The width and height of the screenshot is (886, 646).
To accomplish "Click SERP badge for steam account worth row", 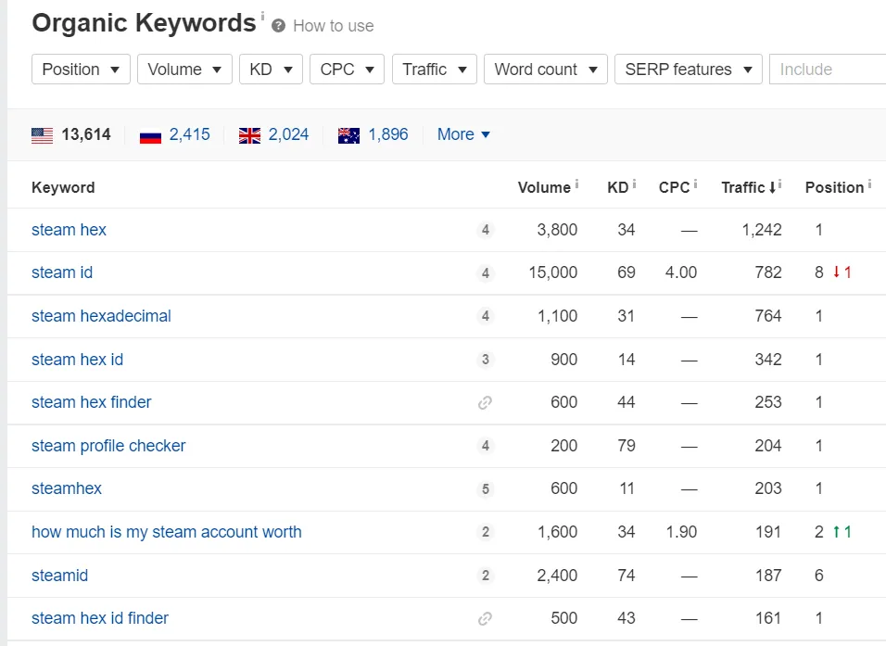I will pos(486,532).
